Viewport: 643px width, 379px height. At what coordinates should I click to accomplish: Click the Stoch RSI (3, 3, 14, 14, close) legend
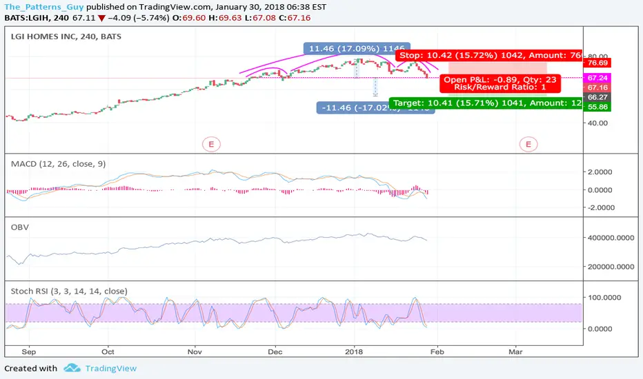point(69,291)
